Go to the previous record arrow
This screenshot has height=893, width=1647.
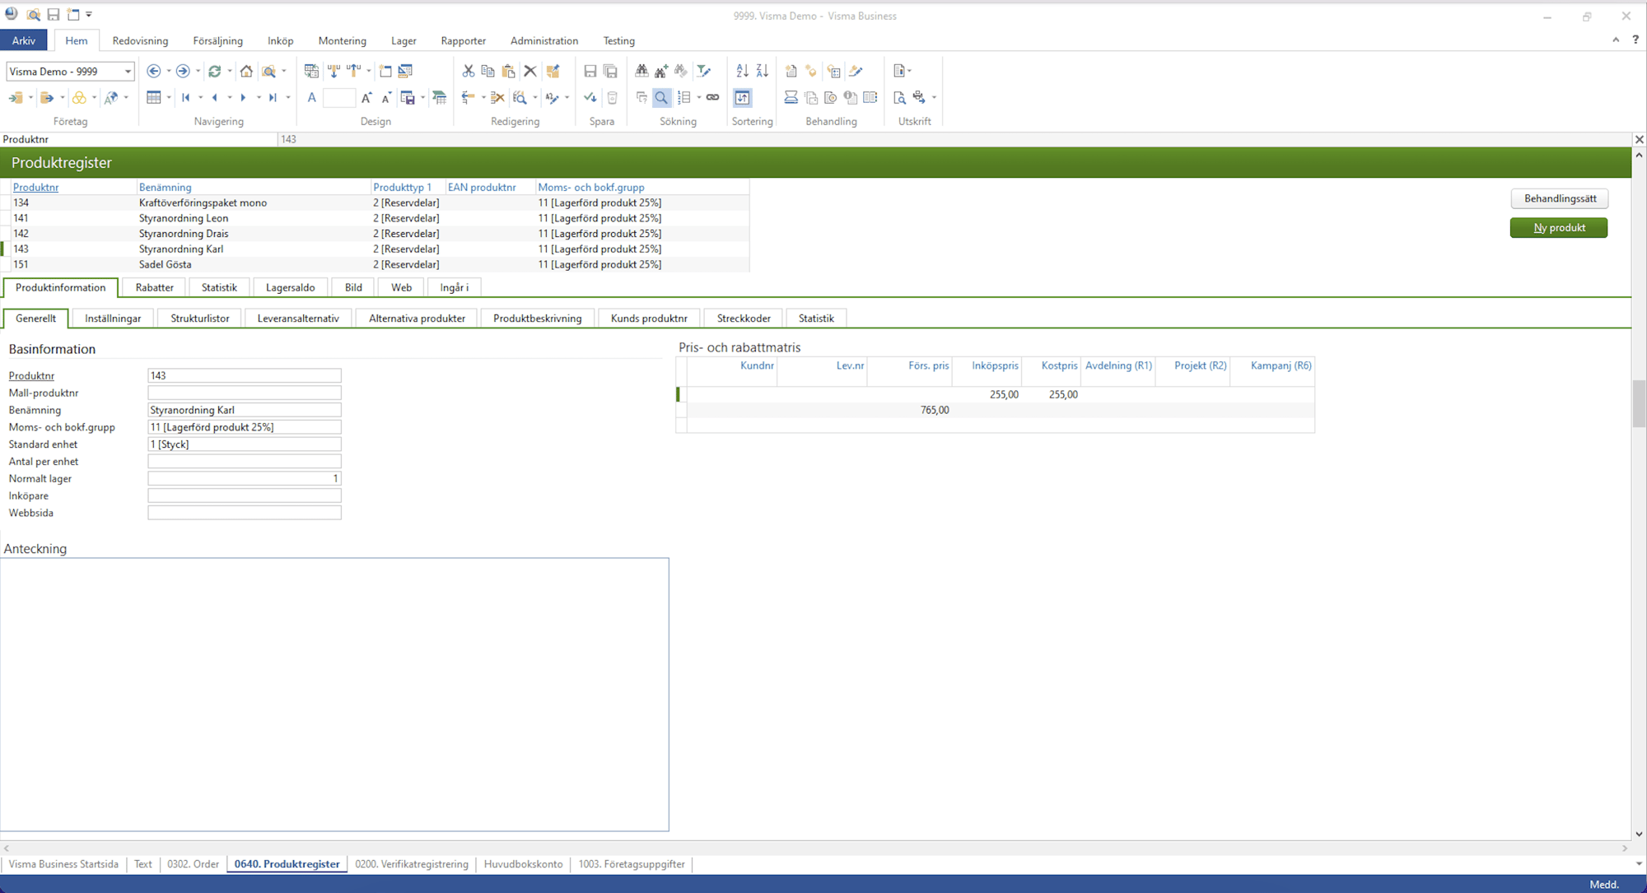(x=215, y=98)
